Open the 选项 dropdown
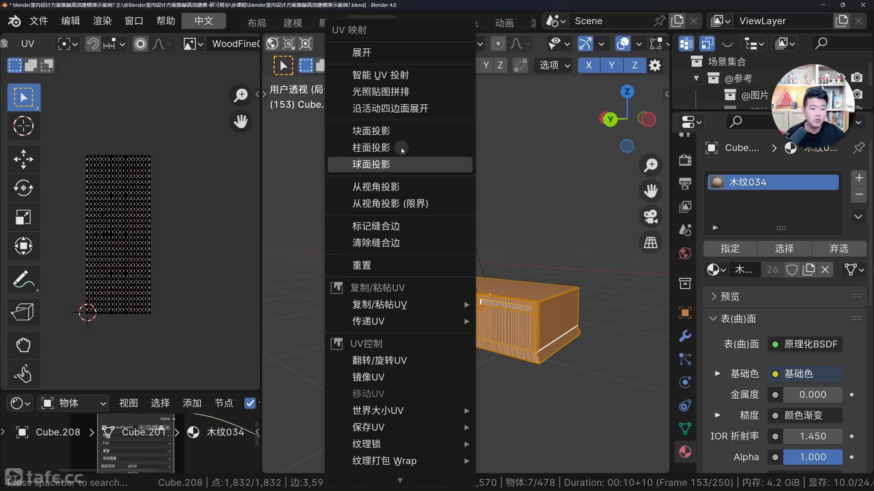 (554, 65)
